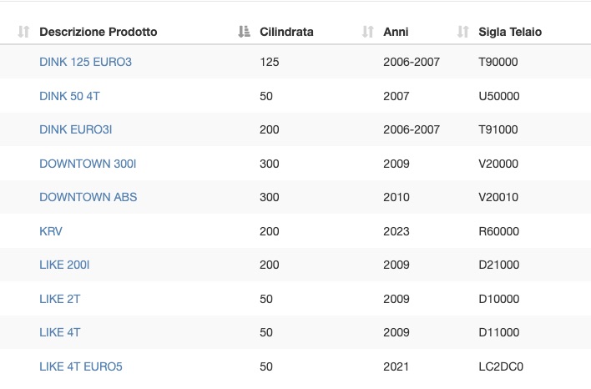Click sort icon beside Anni header

pyautogui.click(x=367, y=32)
